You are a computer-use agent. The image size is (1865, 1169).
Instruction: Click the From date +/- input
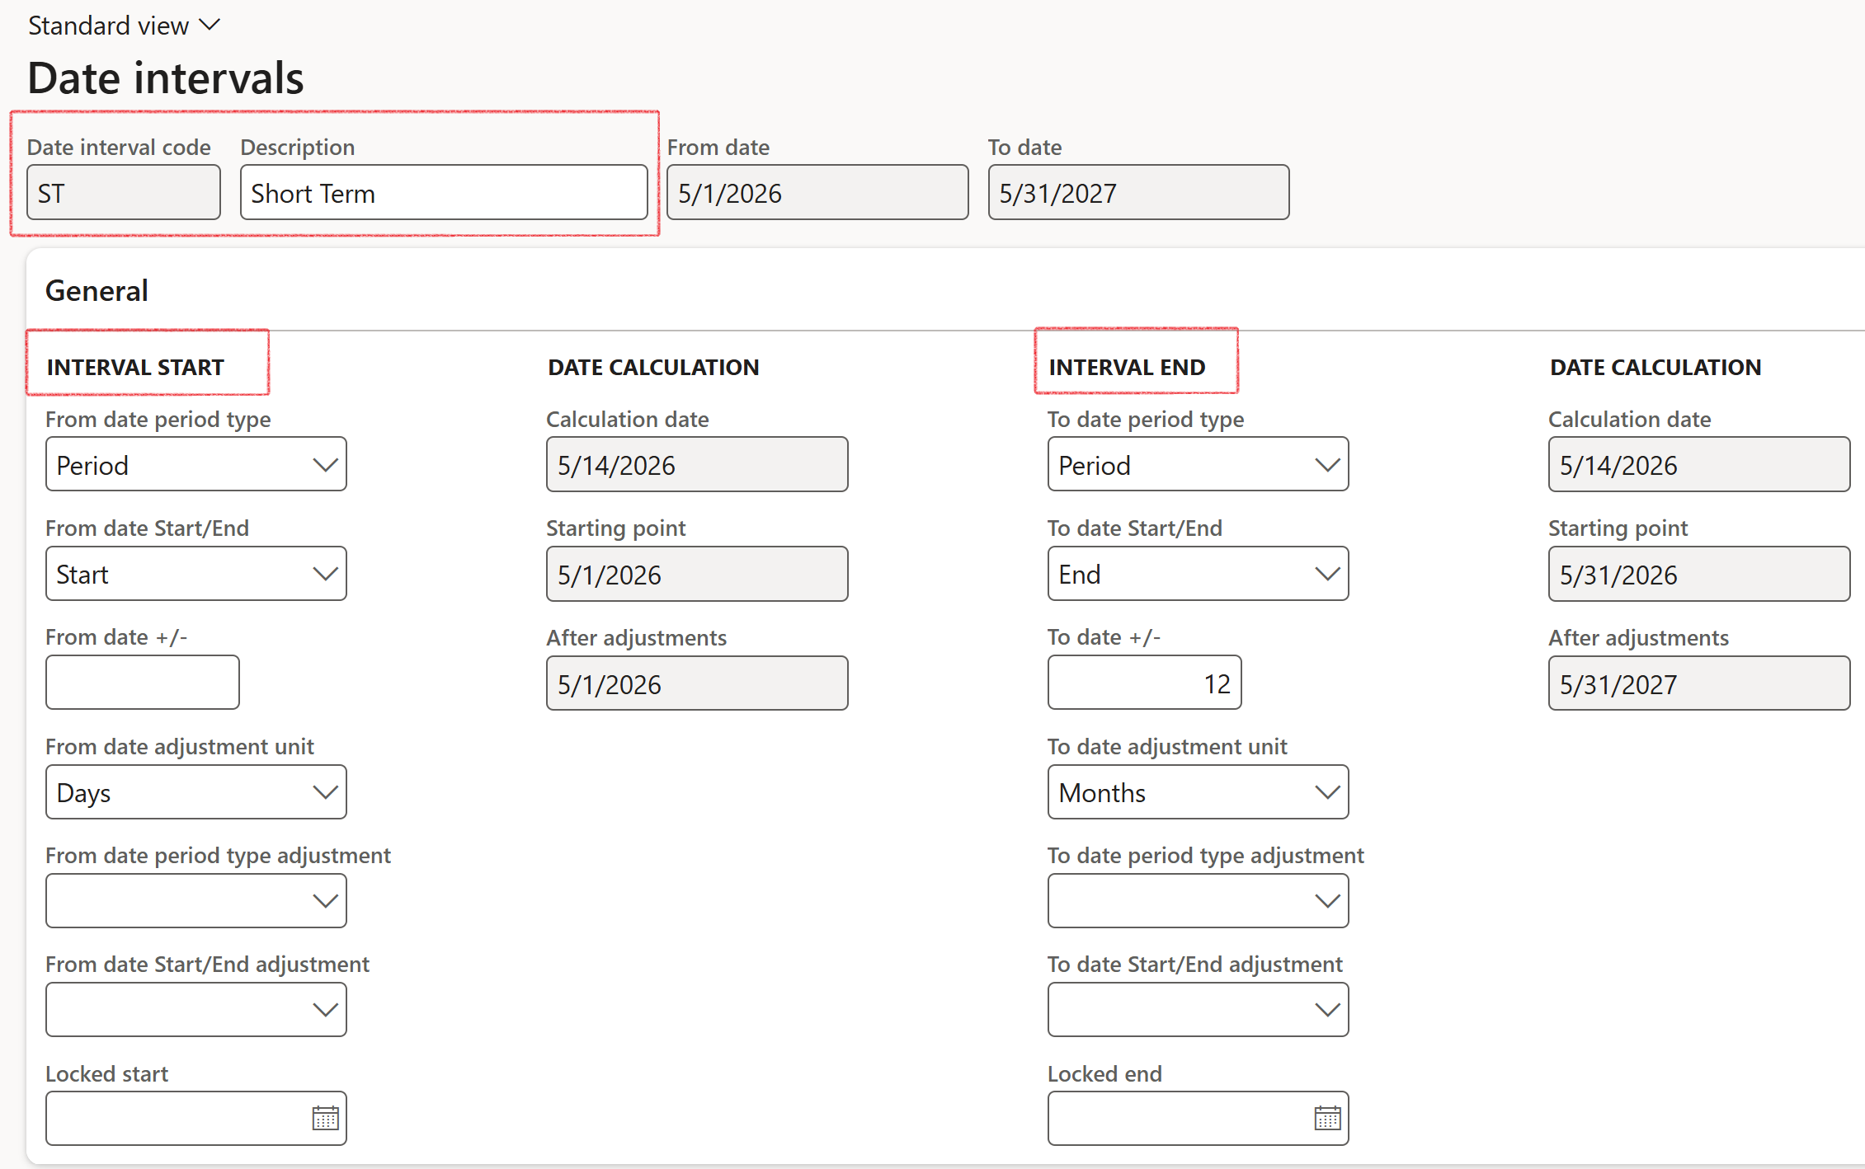click(x=143, y=682)
